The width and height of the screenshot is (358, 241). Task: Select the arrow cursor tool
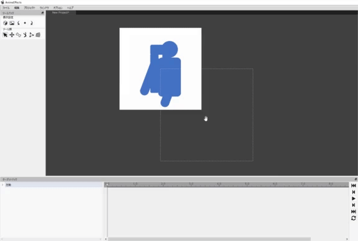pyautogui.click(x=5, y=35)
